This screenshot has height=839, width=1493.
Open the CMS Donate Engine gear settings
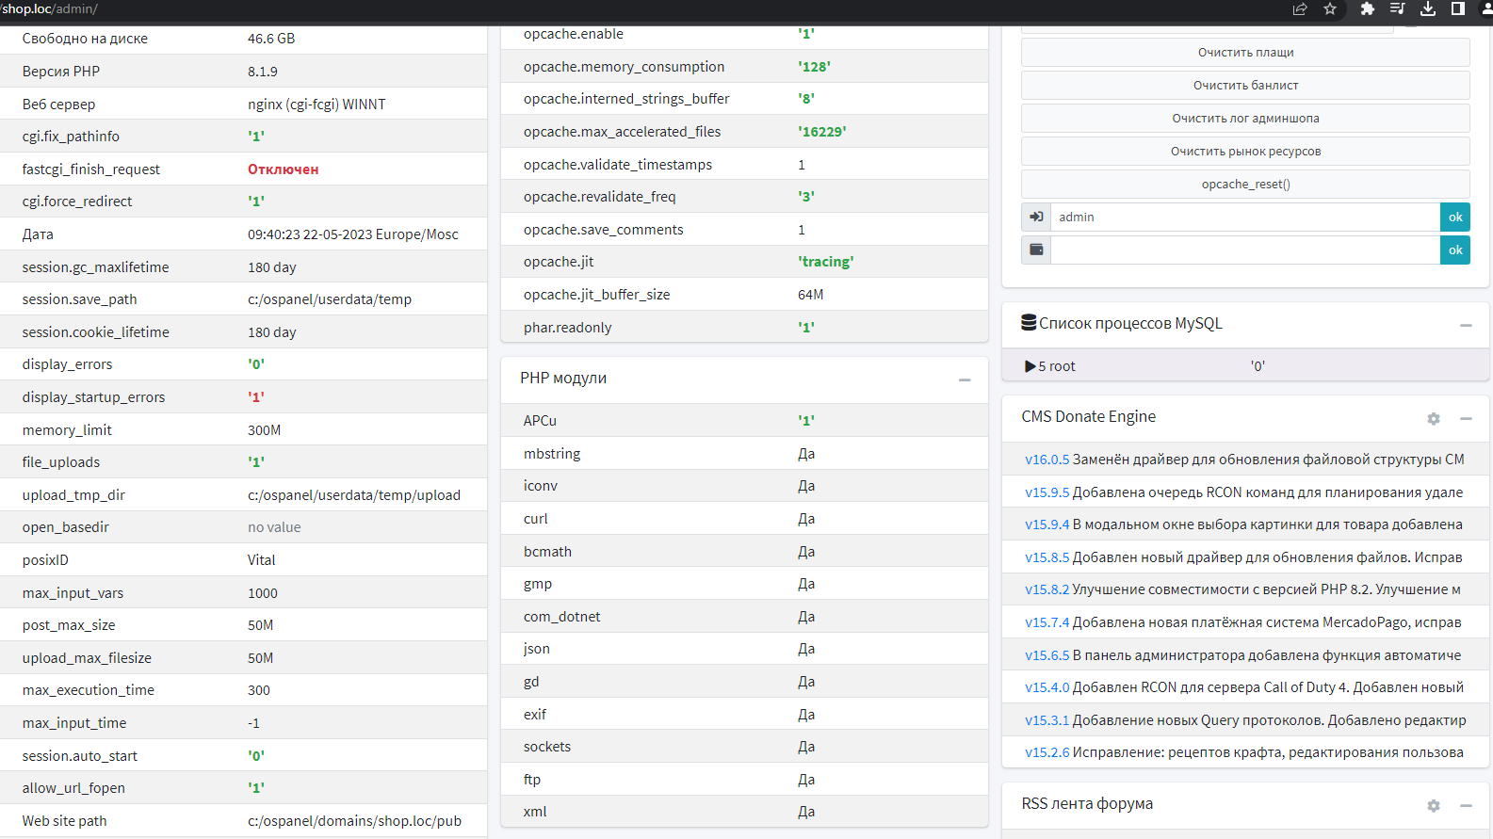click(x=1434, y=419)
